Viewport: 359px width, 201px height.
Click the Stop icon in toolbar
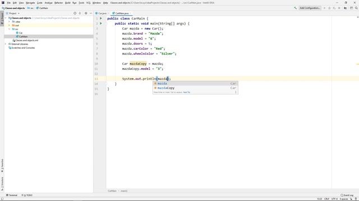(x=339, y=8)
